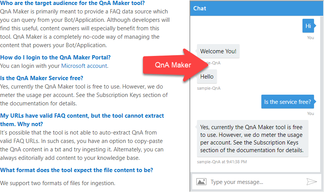The image size is (324, 192).
Task: Click the 'sample-QnA' label under 'Hello'
Action: click(x=209, y=88)
